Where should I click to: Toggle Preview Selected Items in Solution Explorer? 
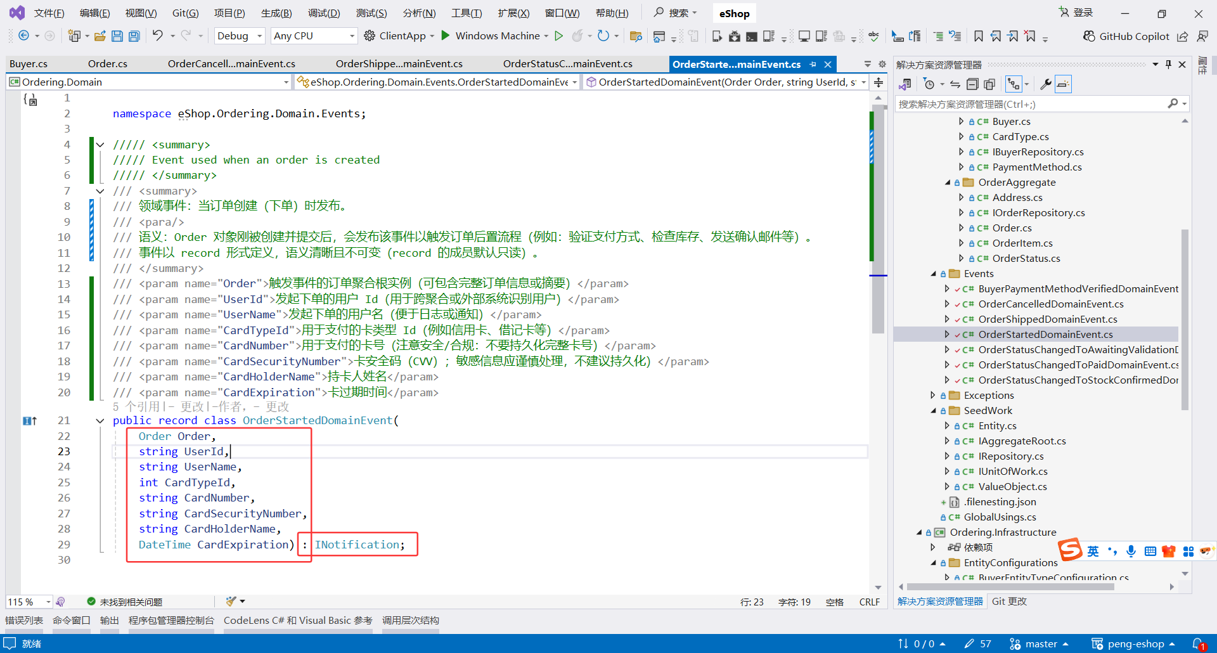1063,84
